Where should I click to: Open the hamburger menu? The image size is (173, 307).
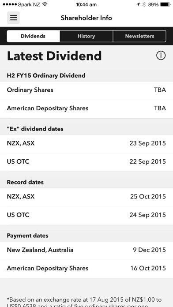[13, 18]
